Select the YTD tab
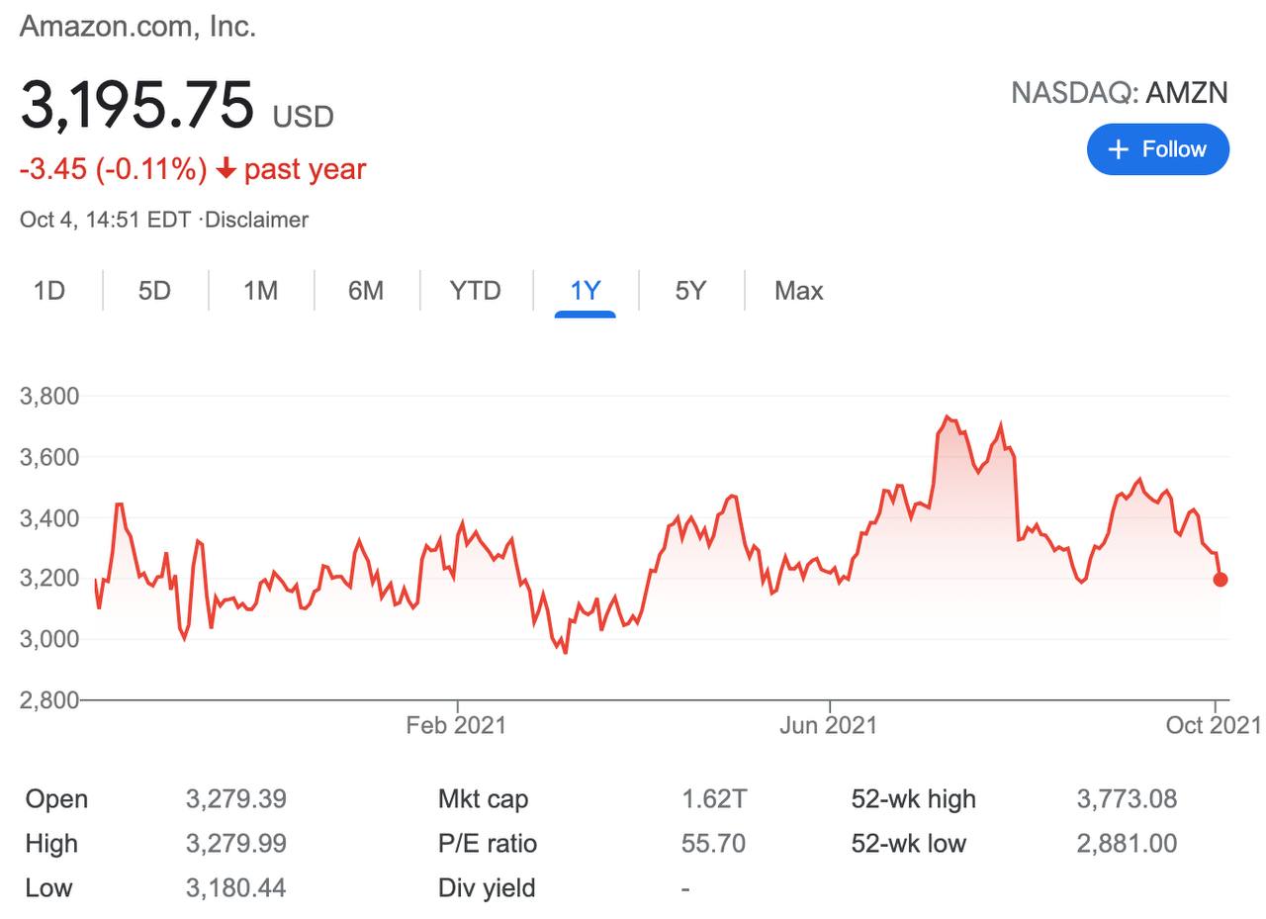The image size is (1266, 919). [475, 291]
